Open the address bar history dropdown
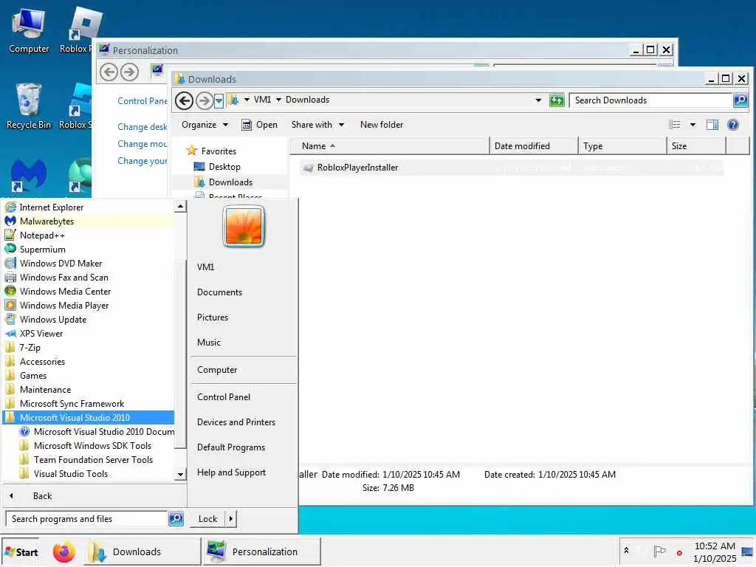 click(x=538, y=100)
